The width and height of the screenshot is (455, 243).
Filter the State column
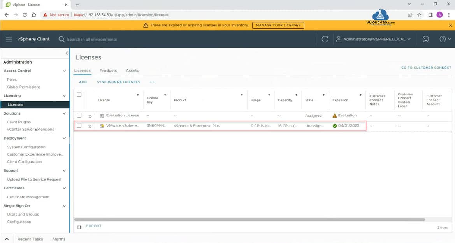323,95
